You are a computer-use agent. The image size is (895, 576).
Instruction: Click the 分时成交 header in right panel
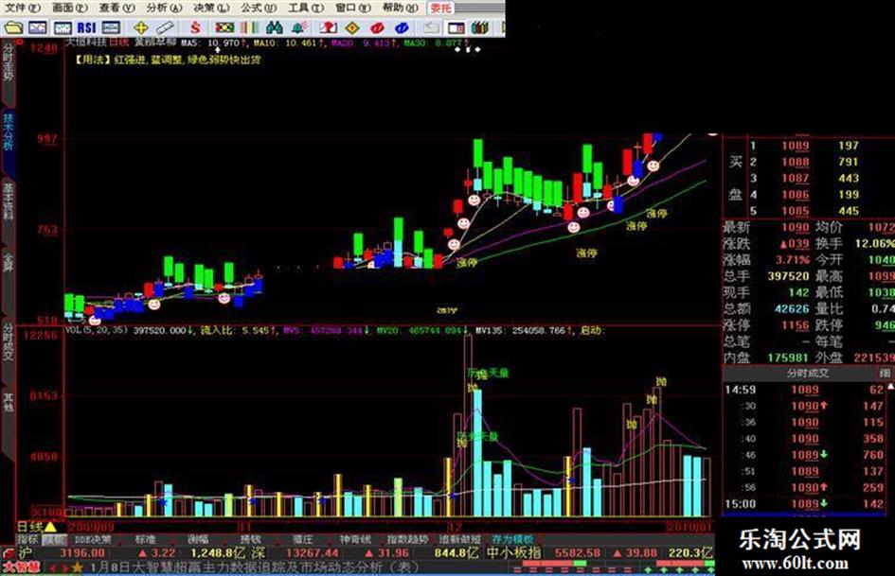(x=807, y=373)
